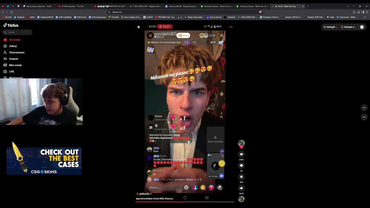Like the video with heart icon

241,154
